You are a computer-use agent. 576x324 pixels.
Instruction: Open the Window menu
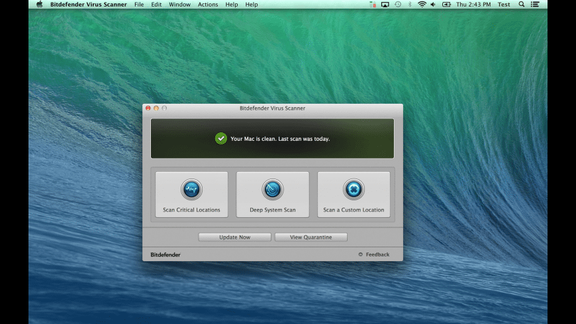(179, 5)
